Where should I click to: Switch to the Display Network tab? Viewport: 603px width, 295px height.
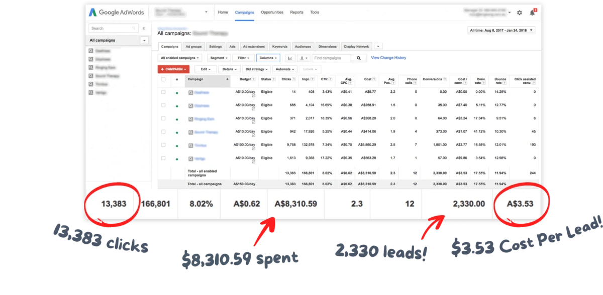tap(356, 47)
